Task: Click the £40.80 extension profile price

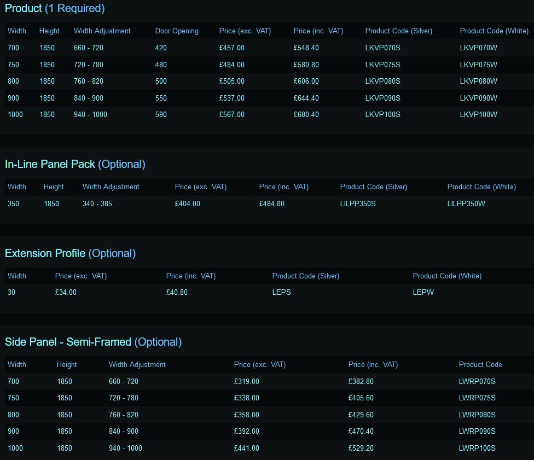Action: point(177,293)
